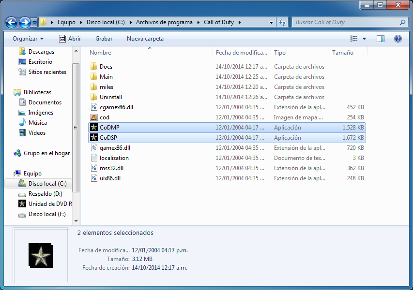The image size is (413, 290).
Task: Click navigation pane scrollbar up arrow
Action: tap(76, 51)
